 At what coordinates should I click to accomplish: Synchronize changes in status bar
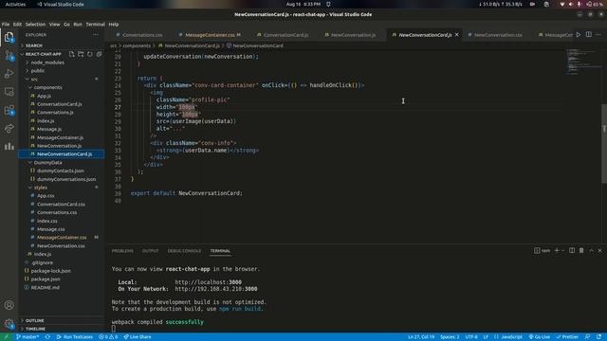click(47, 337)
